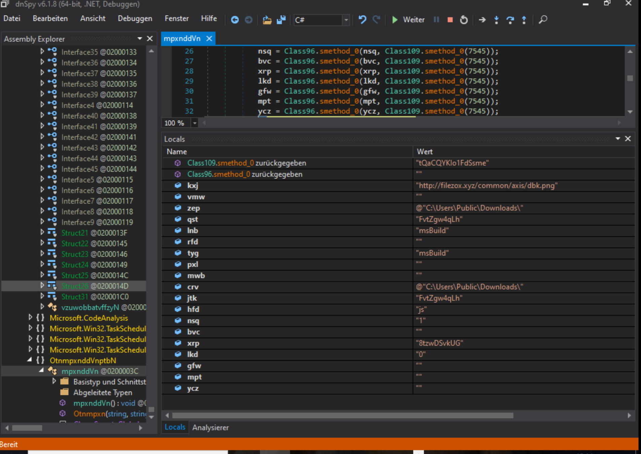Expand the Microsoft.CodeAnalysis namespace node
The height and width of the screenshot is (454, 641).
coord(30,317)
